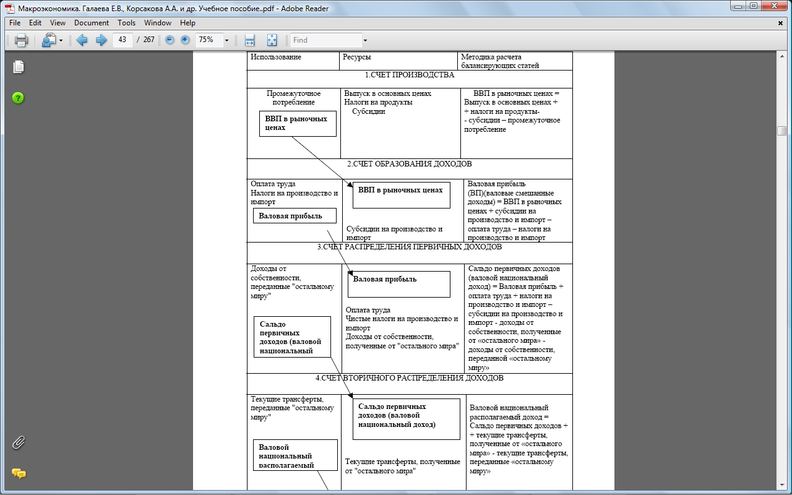Click 'Выпуск в основных ценах' text
Viewport: 792px width, 495px height.
tap(388, 93)
